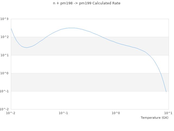Click the 10^0 tick label on the x-axis
The image size is (174, 131).
coord(116,113)
